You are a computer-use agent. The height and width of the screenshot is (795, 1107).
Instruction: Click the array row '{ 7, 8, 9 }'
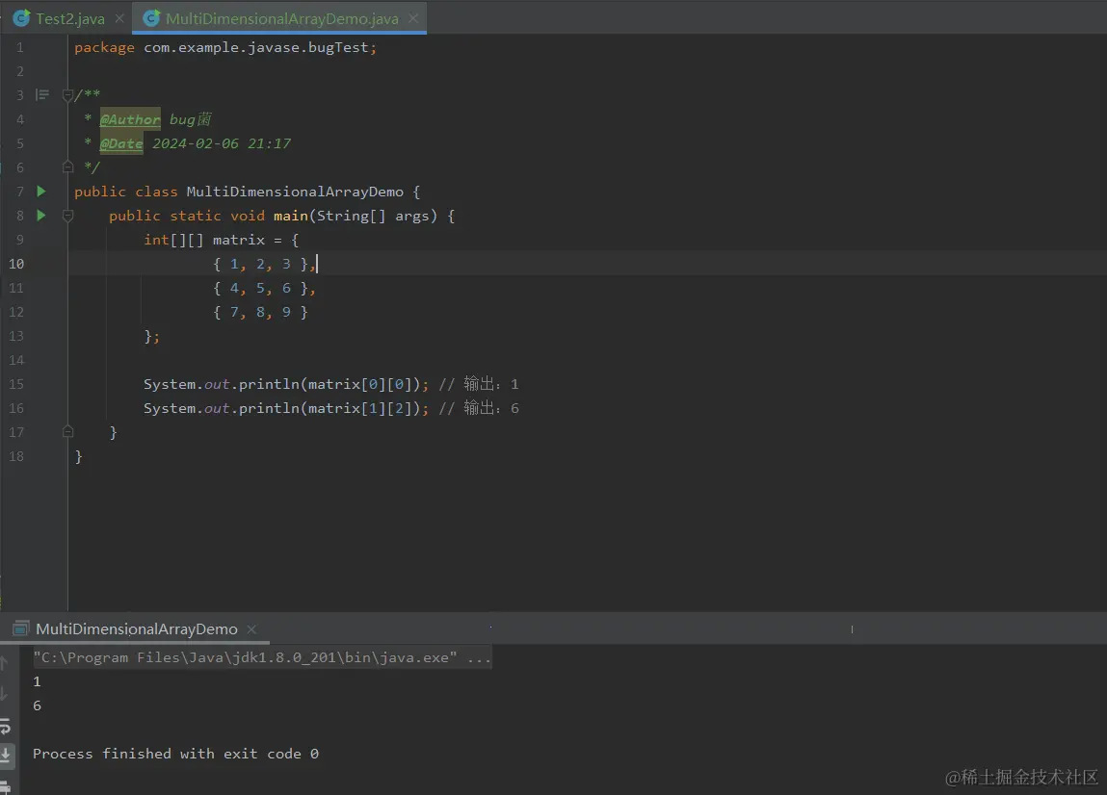260,312
